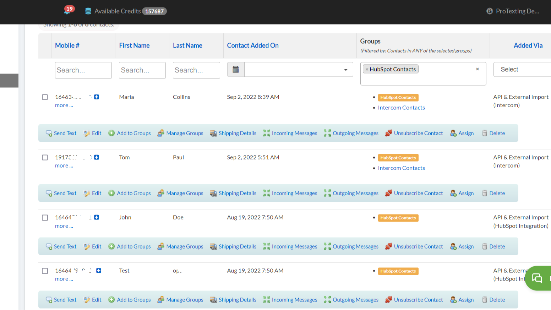Image resolution: width=551 pixels, height=310 pixels.
Task: Open the ProTexting account menu
Action: point(513,11)
